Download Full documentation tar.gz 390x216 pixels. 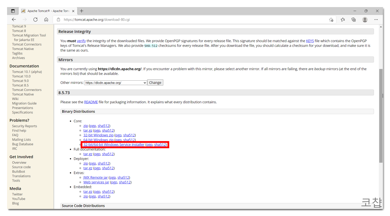click(88, 154)
